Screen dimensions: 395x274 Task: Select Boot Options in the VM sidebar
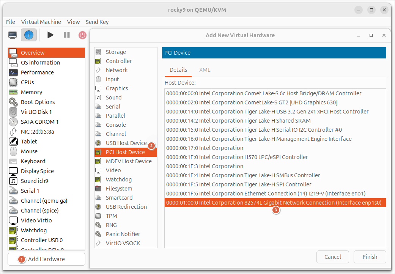click(x=38, y=102)
